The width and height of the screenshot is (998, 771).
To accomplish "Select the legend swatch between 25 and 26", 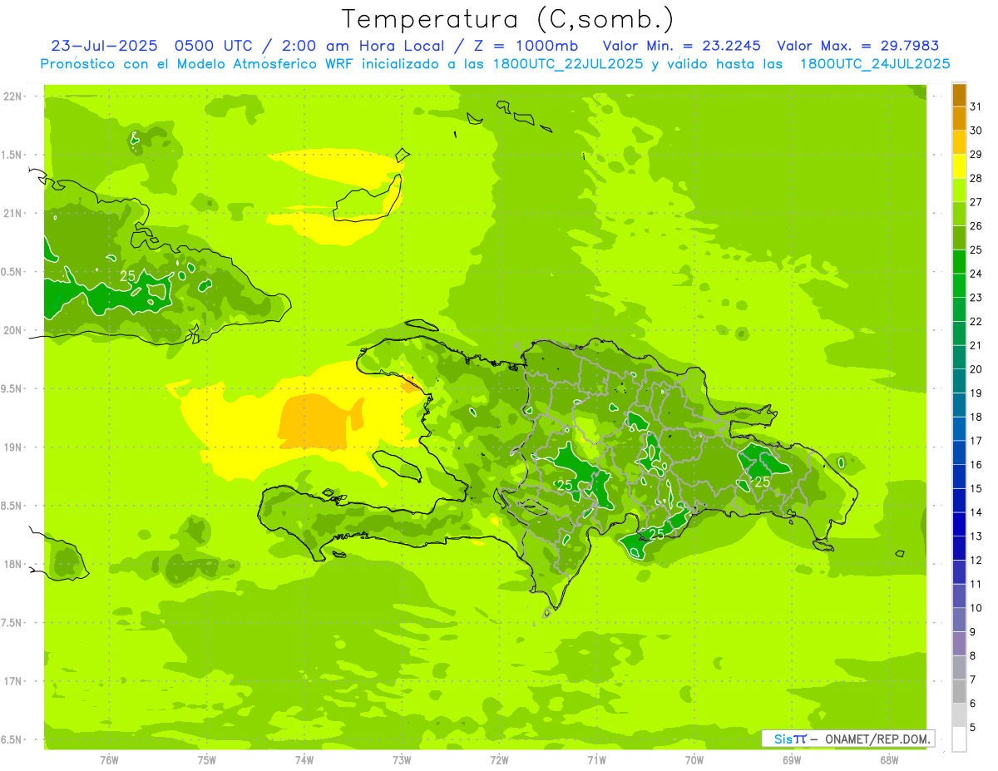I will [x=959, y=238].
